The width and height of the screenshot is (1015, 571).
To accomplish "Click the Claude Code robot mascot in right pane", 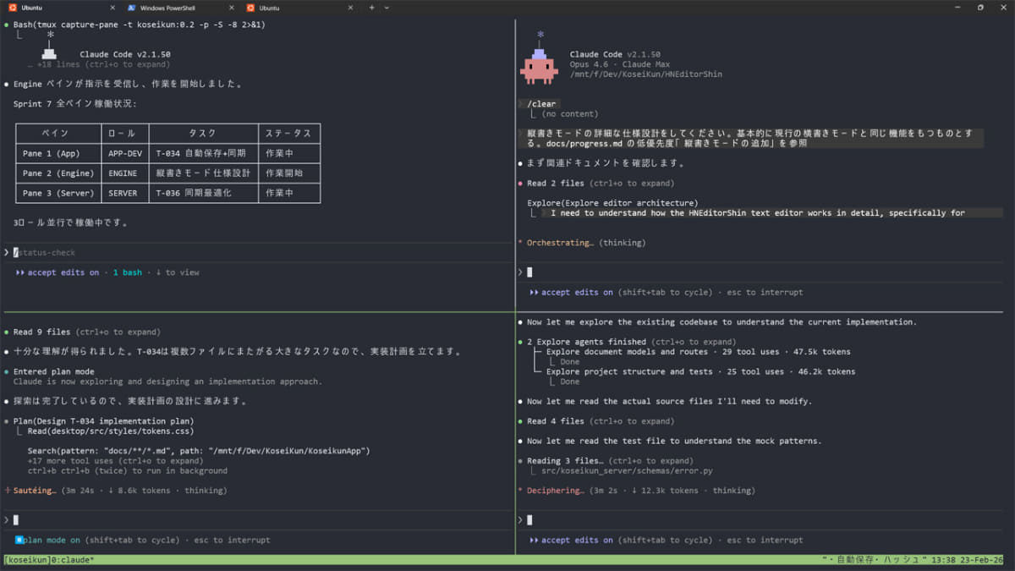I will pyautogui.click(x=539, y=68).
